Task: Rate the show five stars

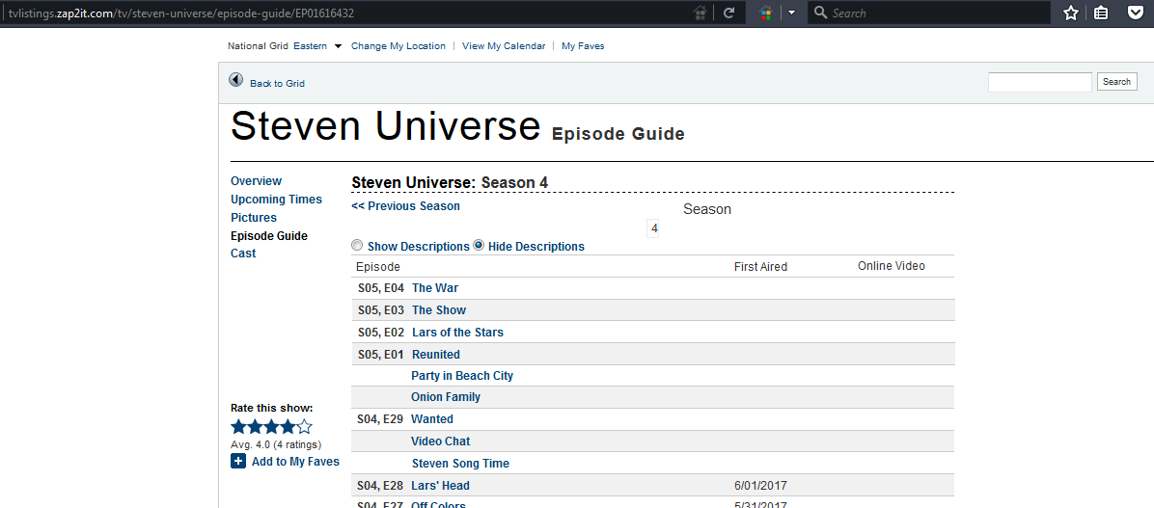Action: coord(305,426)
